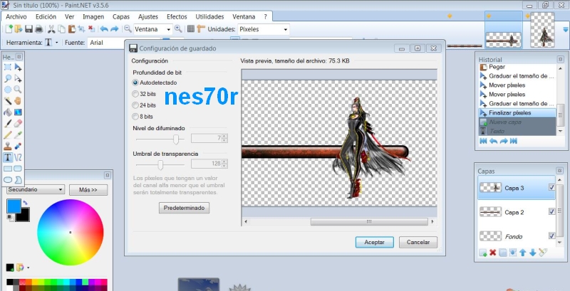Select the Capa 2 layer thumbnail
The height and width of the screenshot is (291, 570).
point(490,212)
